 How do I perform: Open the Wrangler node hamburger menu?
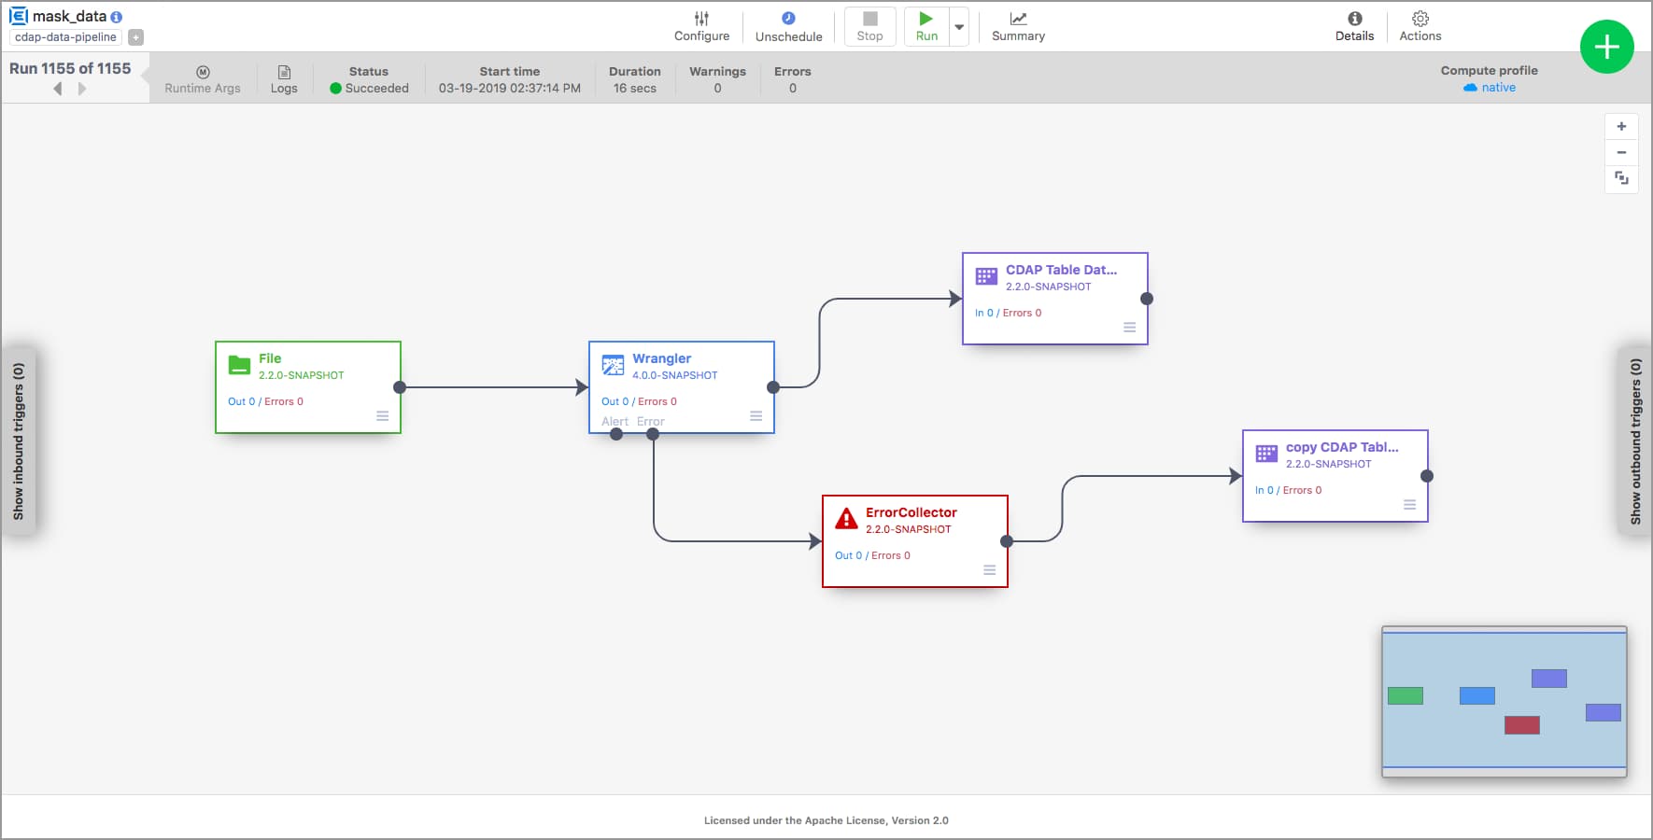tap(756, 416)
